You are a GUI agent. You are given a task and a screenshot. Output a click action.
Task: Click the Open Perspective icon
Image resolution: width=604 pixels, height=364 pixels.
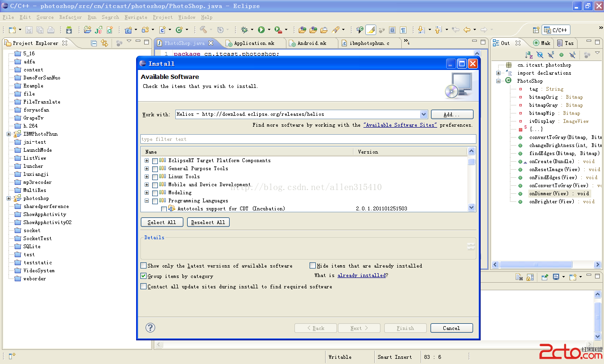(536, 30)
